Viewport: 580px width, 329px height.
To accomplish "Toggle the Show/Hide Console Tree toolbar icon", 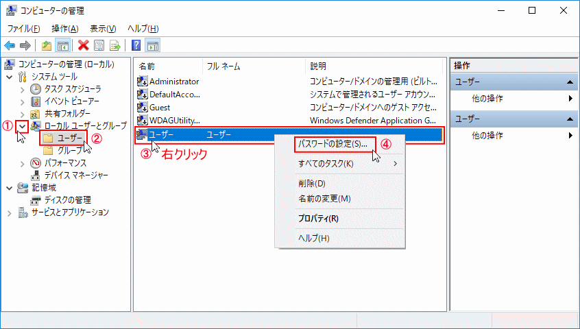I will pos(63,46).
